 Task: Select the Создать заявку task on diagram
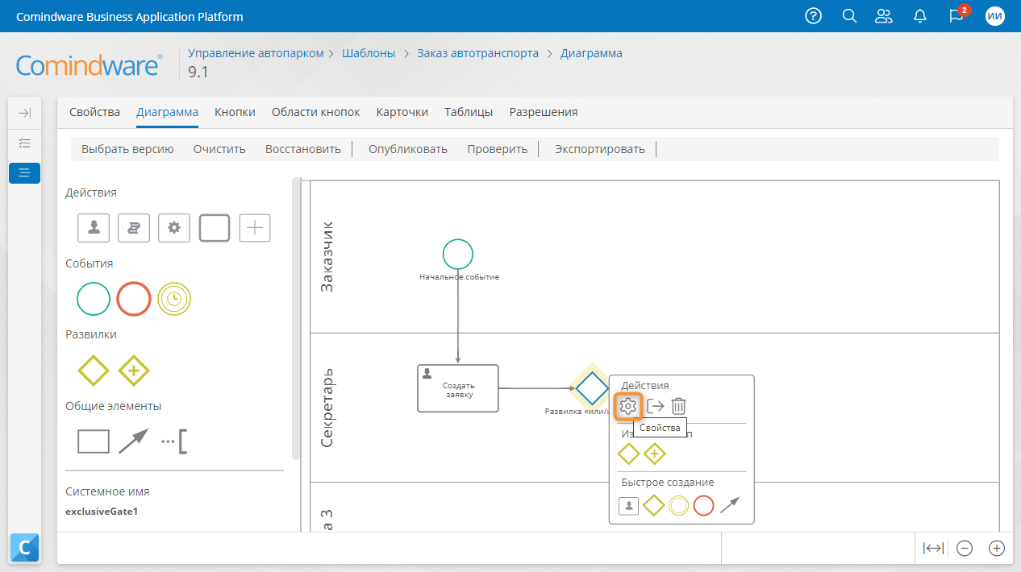(x=458, y=388)
